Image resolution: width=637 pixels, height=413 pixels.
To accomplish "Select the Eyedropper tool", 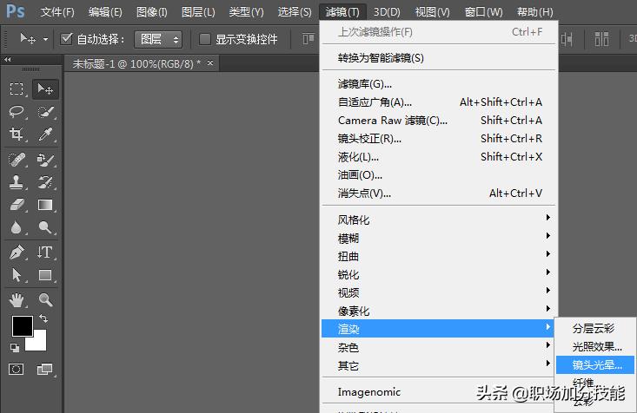I will [x=45, y=134].
